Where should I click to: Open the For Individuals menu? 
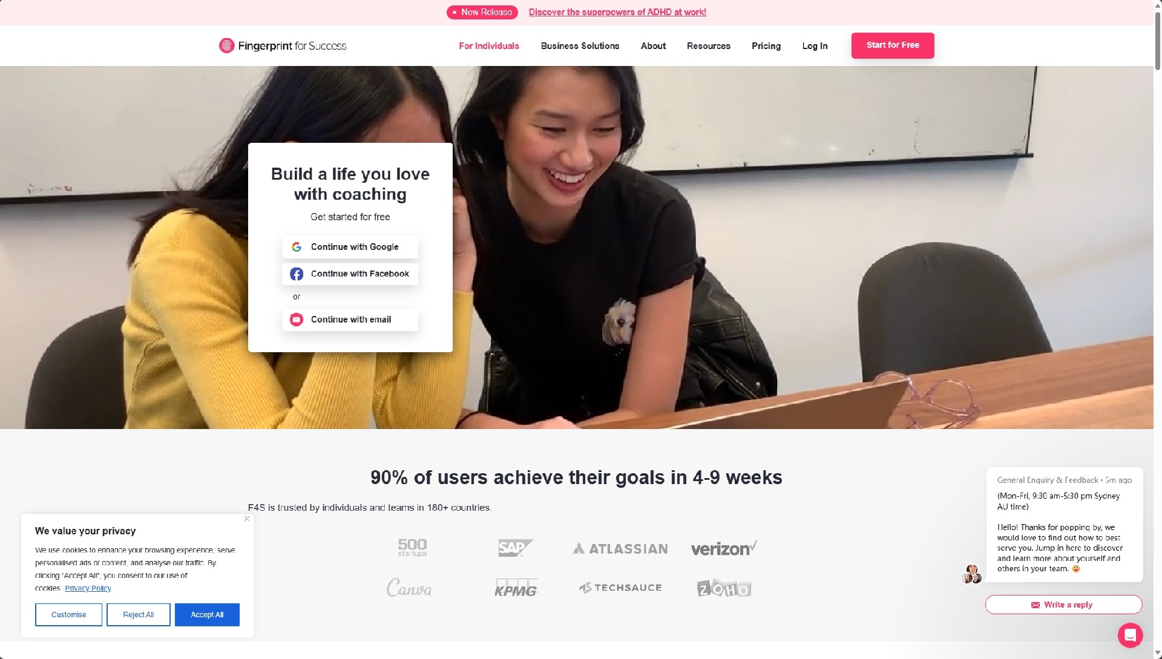[489, 46]
